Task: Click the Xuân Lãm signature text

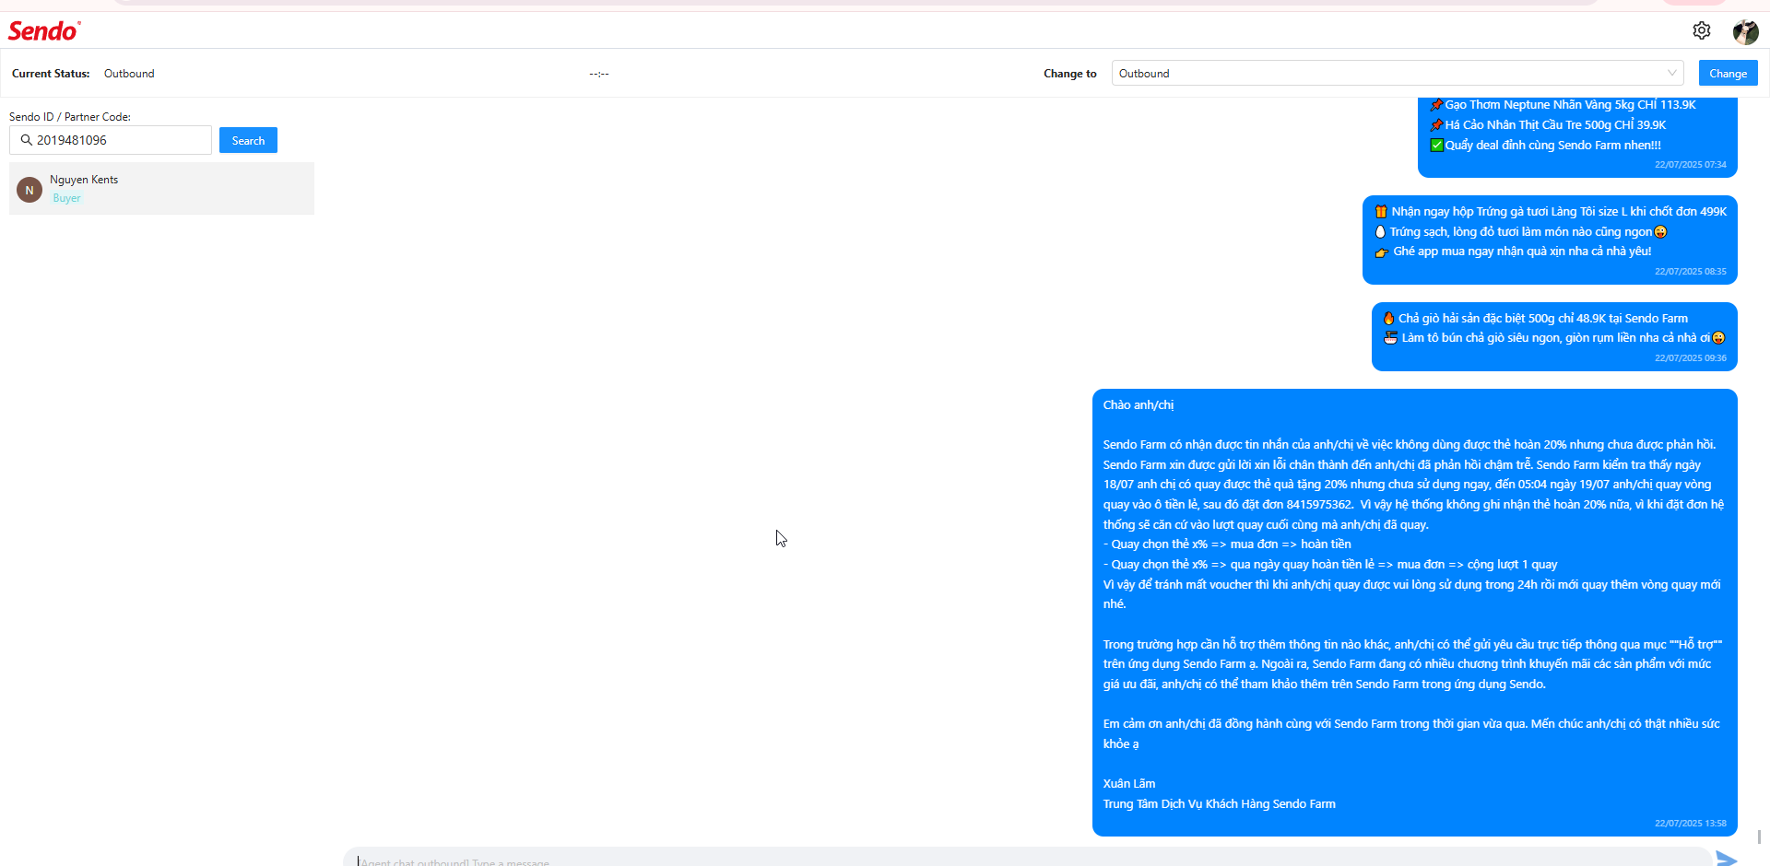Action: pyautogui.click(x=1129, y=784)
